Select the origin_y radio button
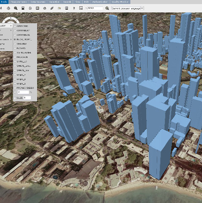 tap(15, 79)
